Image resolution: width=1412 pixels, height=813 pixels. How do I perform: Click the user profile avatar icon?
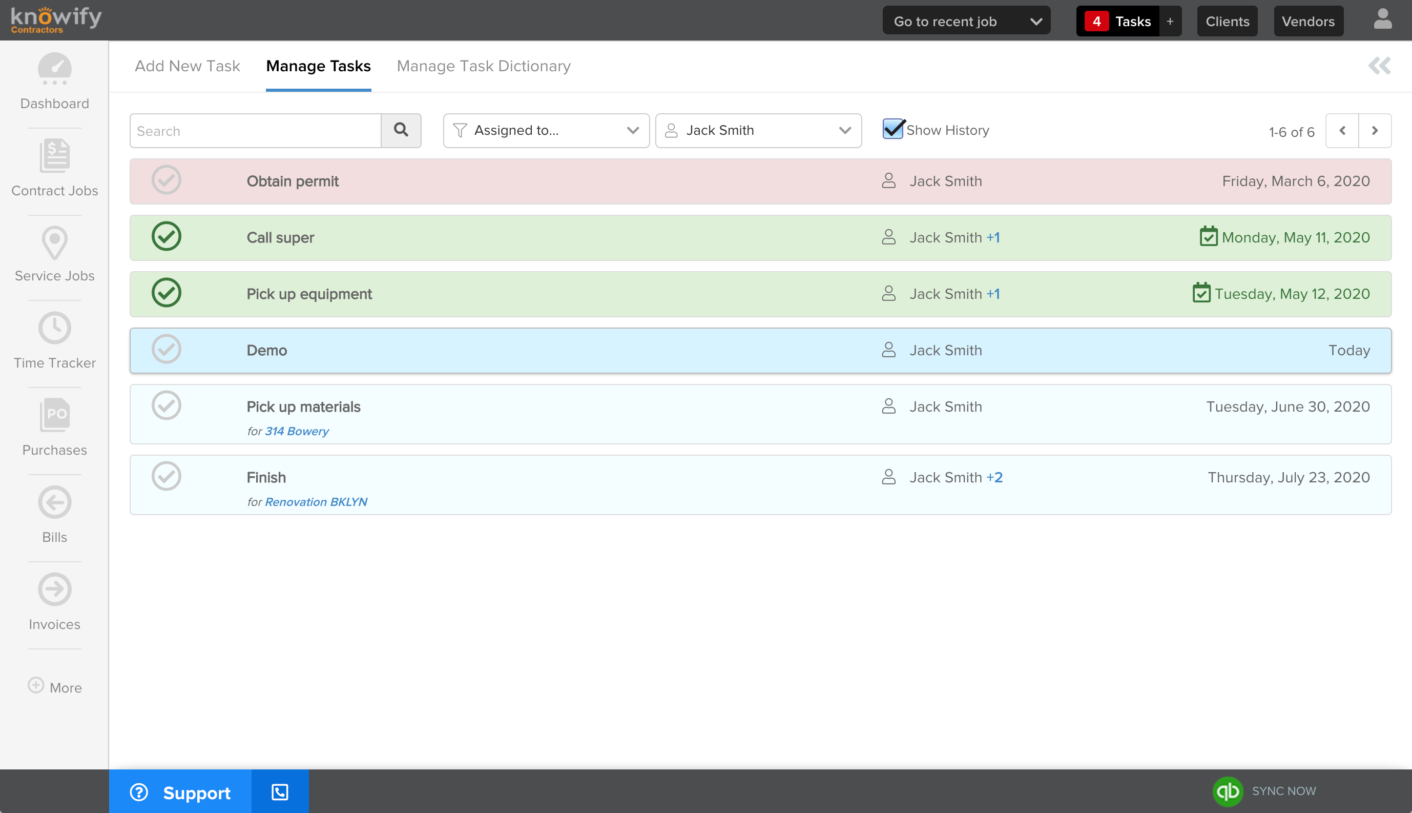tap(1382, 20)
